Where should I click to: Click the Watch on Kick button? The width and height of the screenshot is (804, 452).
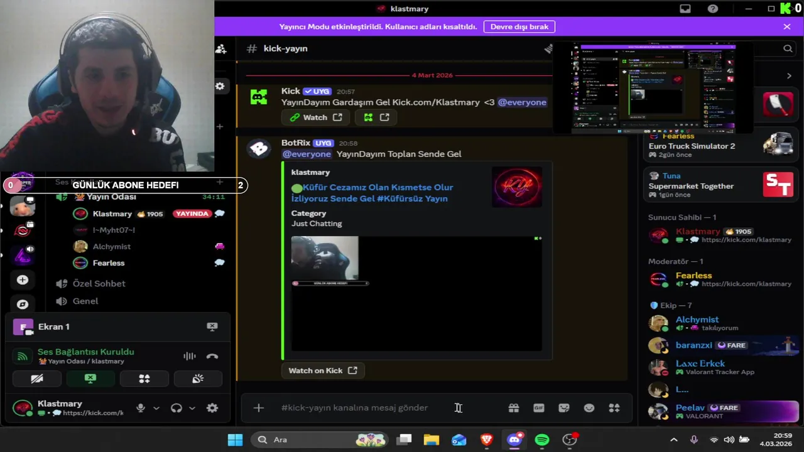coord(322,370)
